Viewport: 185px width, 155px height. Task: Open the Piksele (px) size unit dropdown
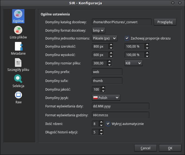coord(105,38)
